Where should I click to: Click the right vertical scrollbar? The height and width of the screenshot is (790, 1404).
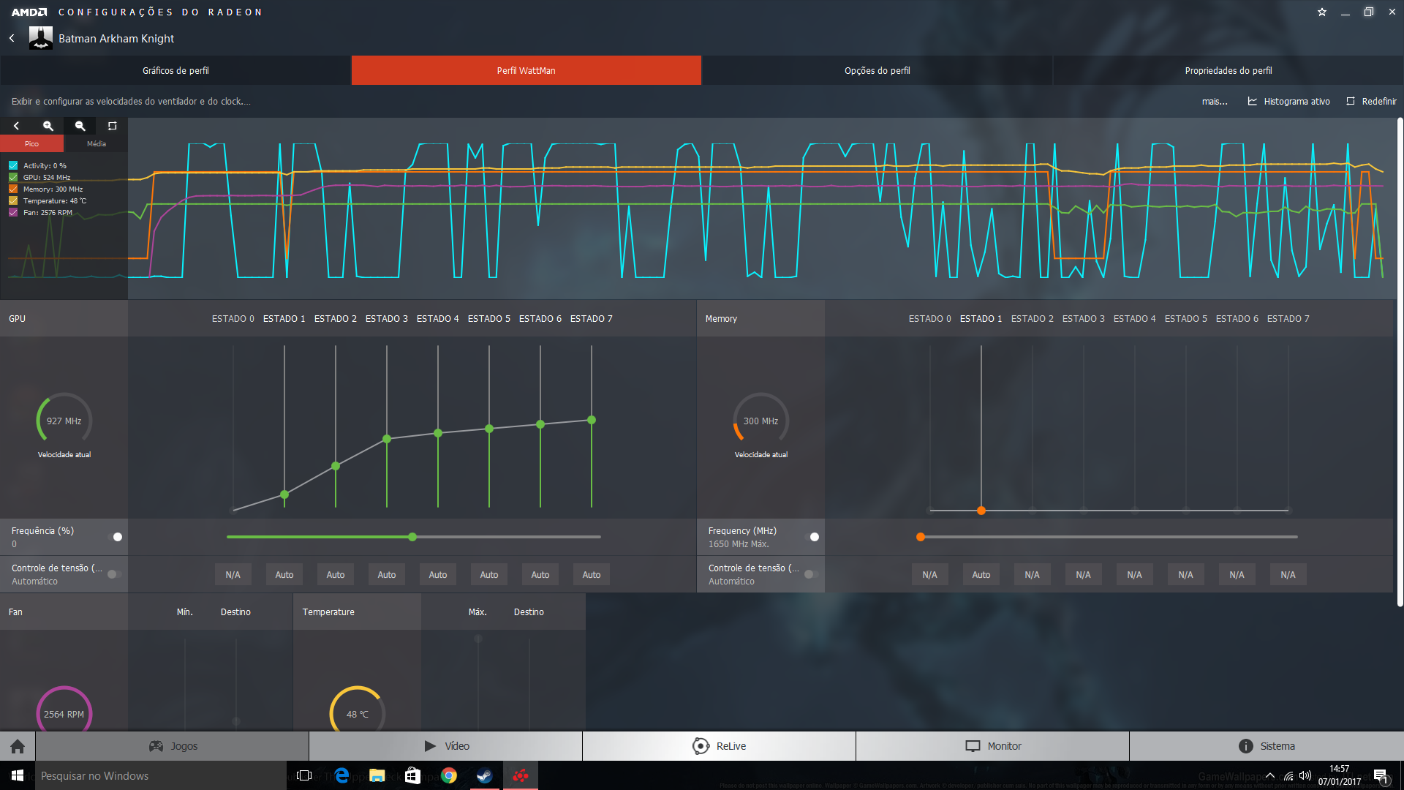coord(1400,362)
